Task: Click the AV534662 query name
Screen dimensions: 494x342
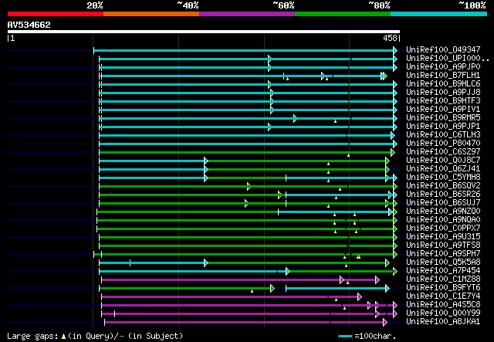Action: 29,25
